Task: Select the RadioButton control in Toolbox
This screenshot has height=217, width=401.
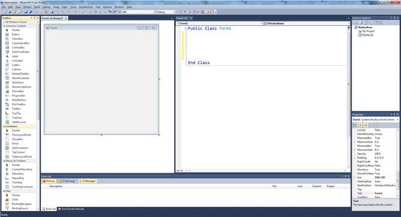Action: (19, 100)
